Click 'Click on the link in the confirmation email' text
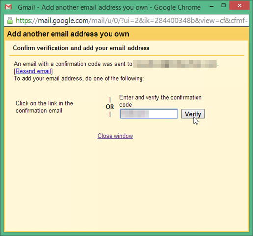The width and height of the screenshot is (253, 236). [44, 107]
